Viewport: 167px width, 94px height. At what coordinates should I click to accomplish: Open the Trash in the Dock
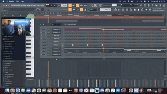tap(160, 91)
